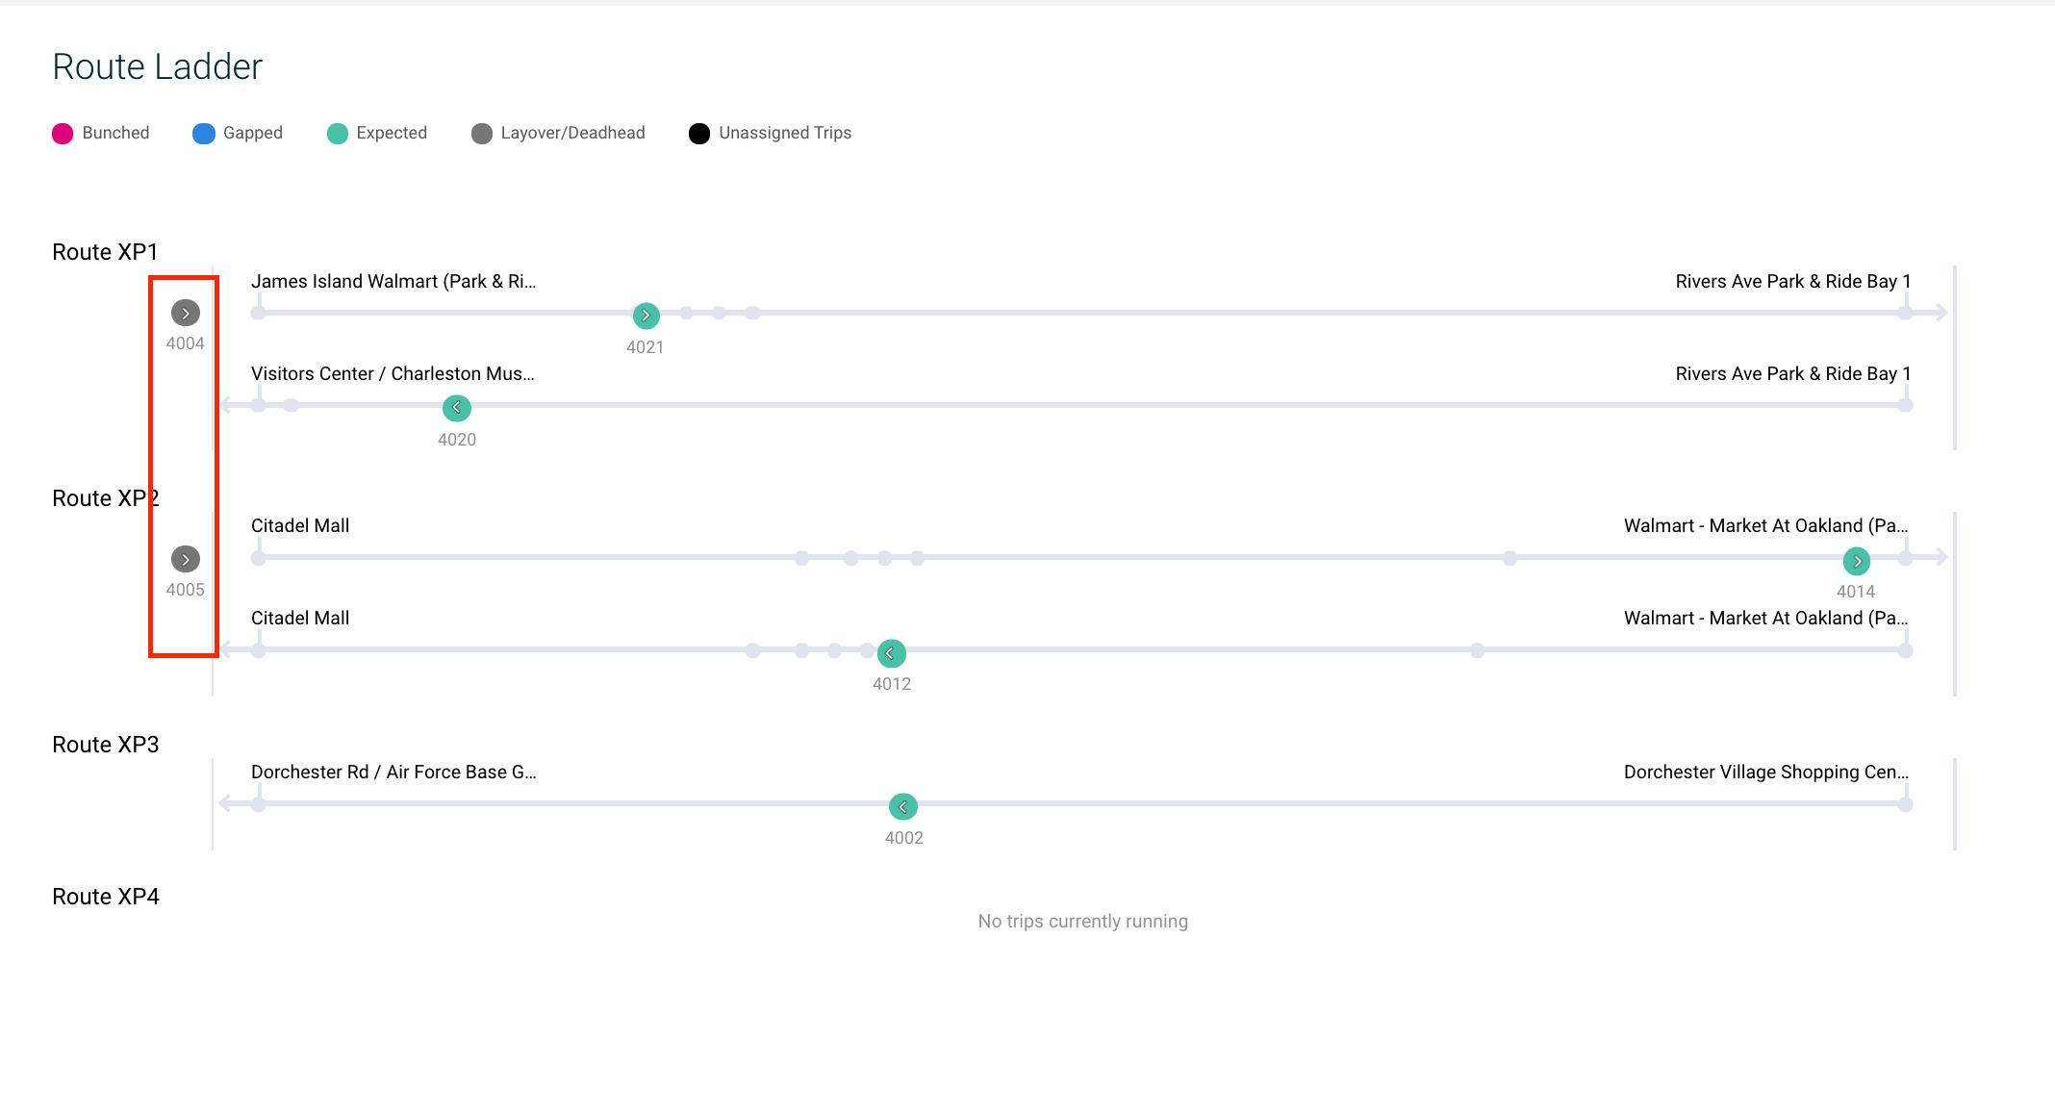2055x1116 pixels.
Task: Click vehicle 4014 marker near Walmart Oakland
Action: point(1856,560)
